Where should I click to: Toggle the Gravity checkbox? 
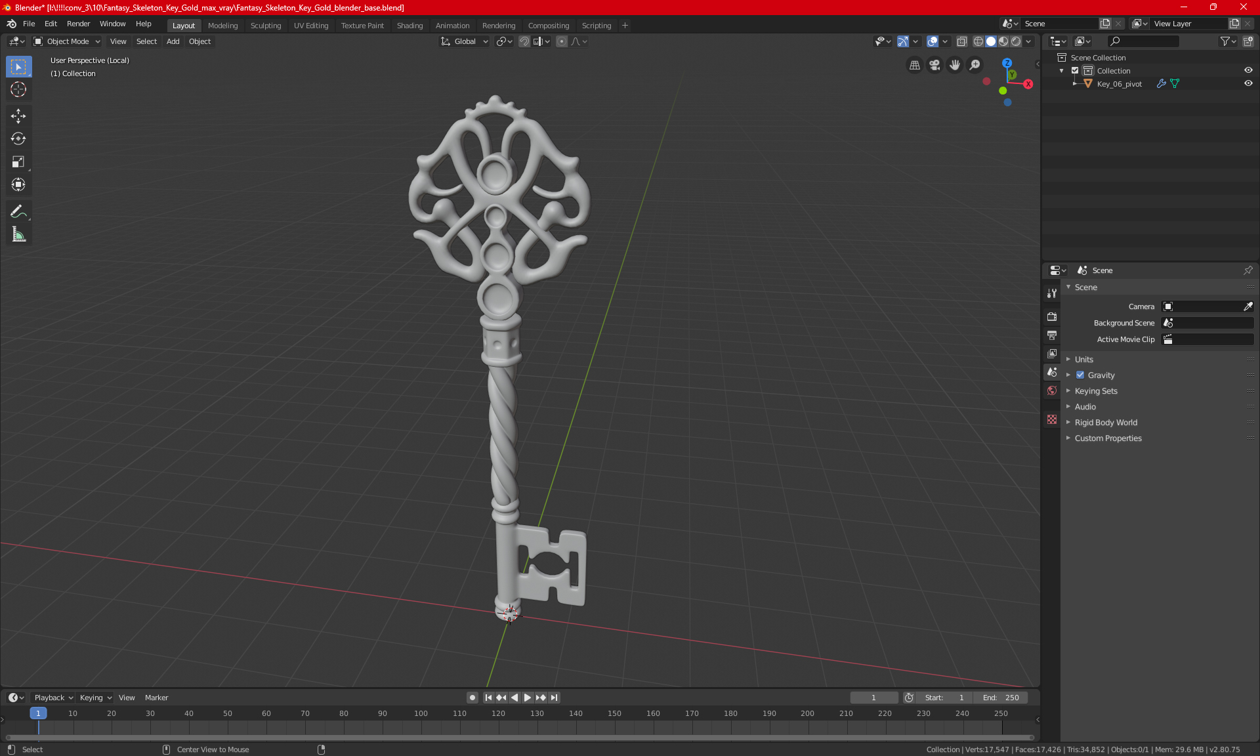[x=1080, y=375]
